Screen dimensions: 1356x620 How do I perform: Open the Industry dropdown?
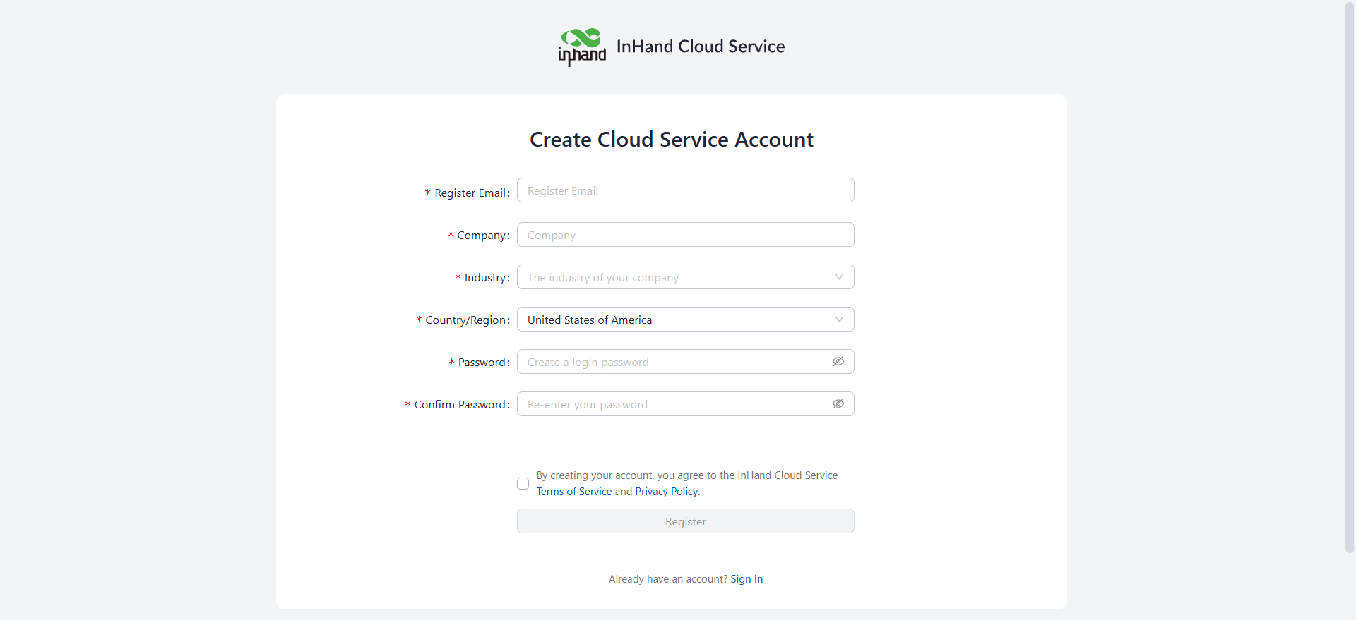click(685, 277)
